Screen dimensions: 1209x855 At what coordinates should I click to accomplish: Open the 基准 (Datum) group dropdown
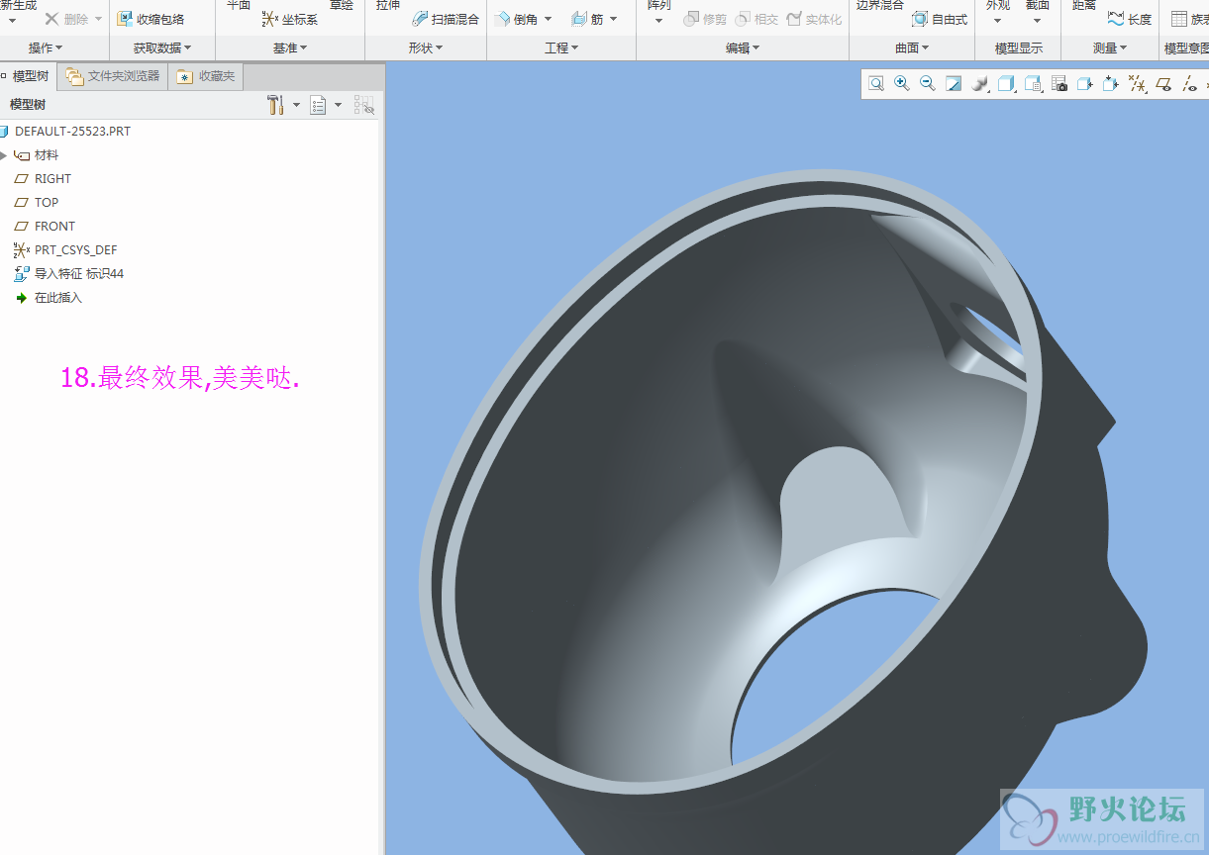(x=290, y=47)
